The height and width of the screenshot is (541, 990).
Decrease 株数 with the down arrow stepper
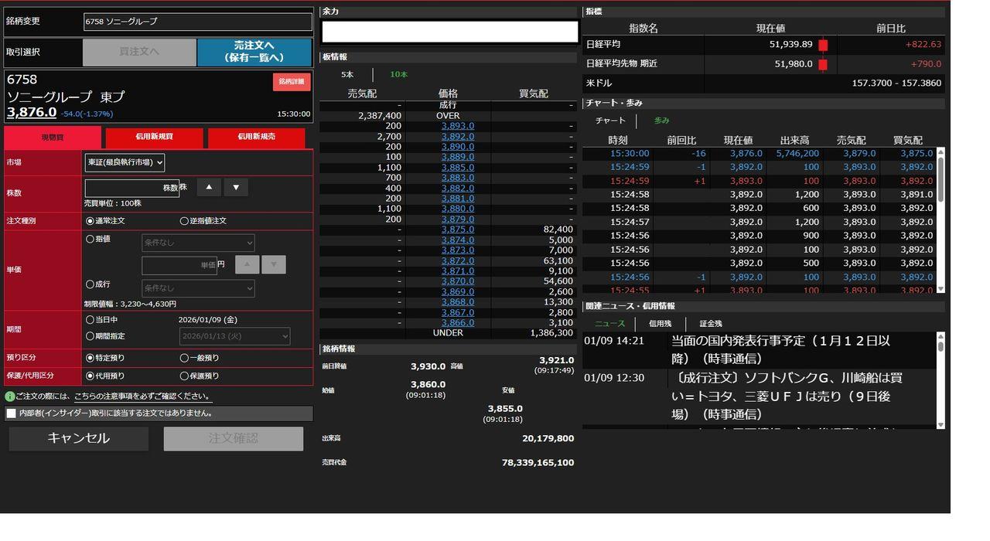[235, 187]
